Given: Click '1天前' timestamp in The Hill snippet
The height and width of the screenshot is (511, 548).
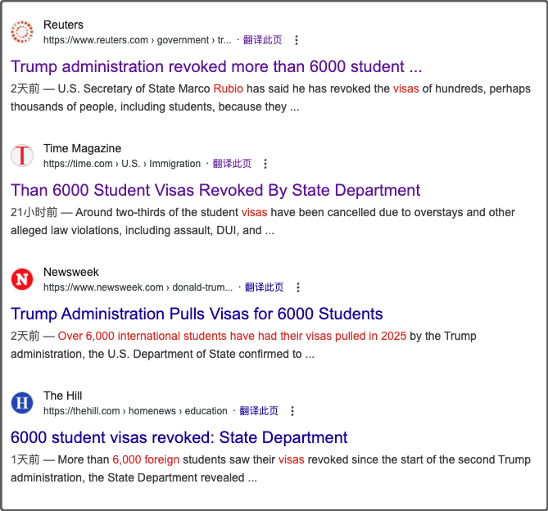Looking at the screenshot, I should click(25, 459).
